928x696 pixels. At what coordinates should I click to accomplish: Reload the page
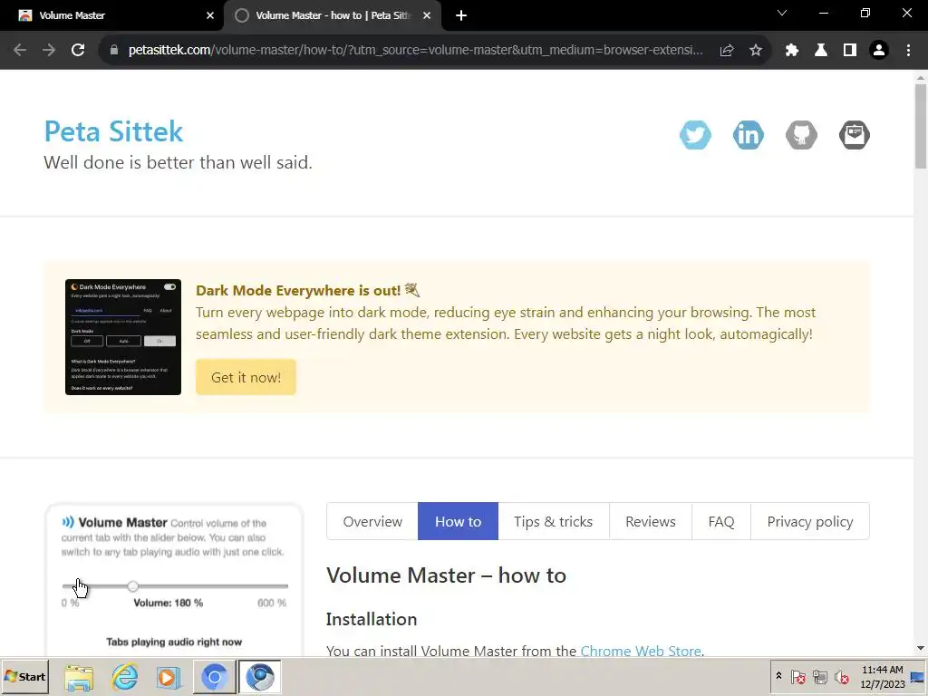(78, 51)
